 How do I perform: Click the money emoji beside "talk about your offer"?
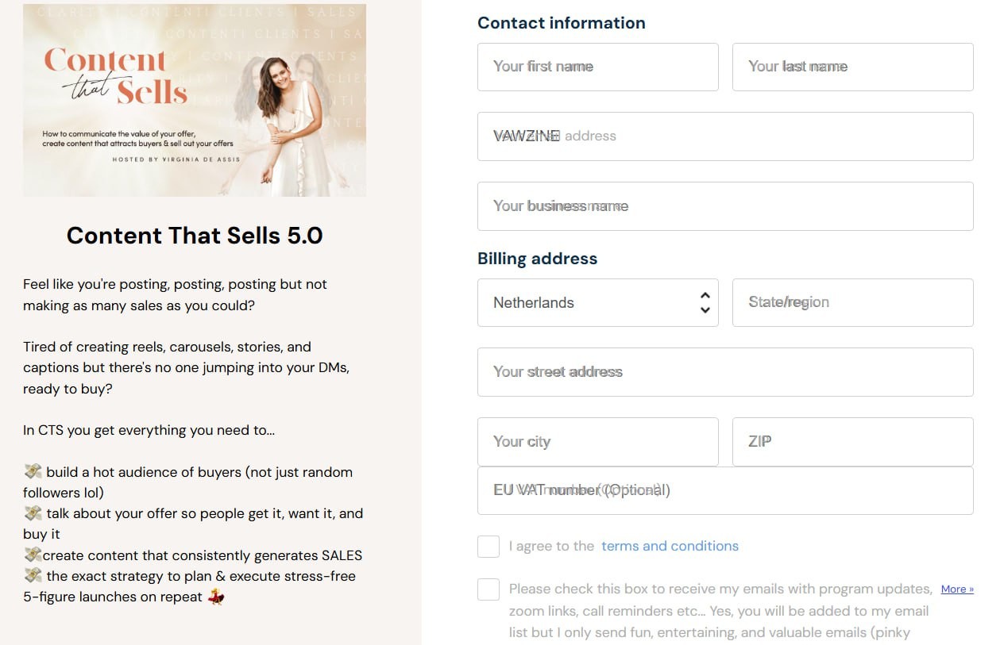(x=33, y=513)
